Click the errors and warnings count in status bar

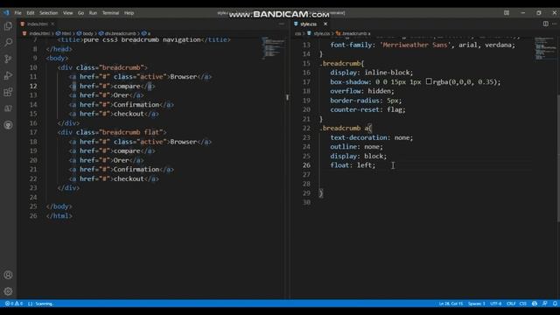14,304
